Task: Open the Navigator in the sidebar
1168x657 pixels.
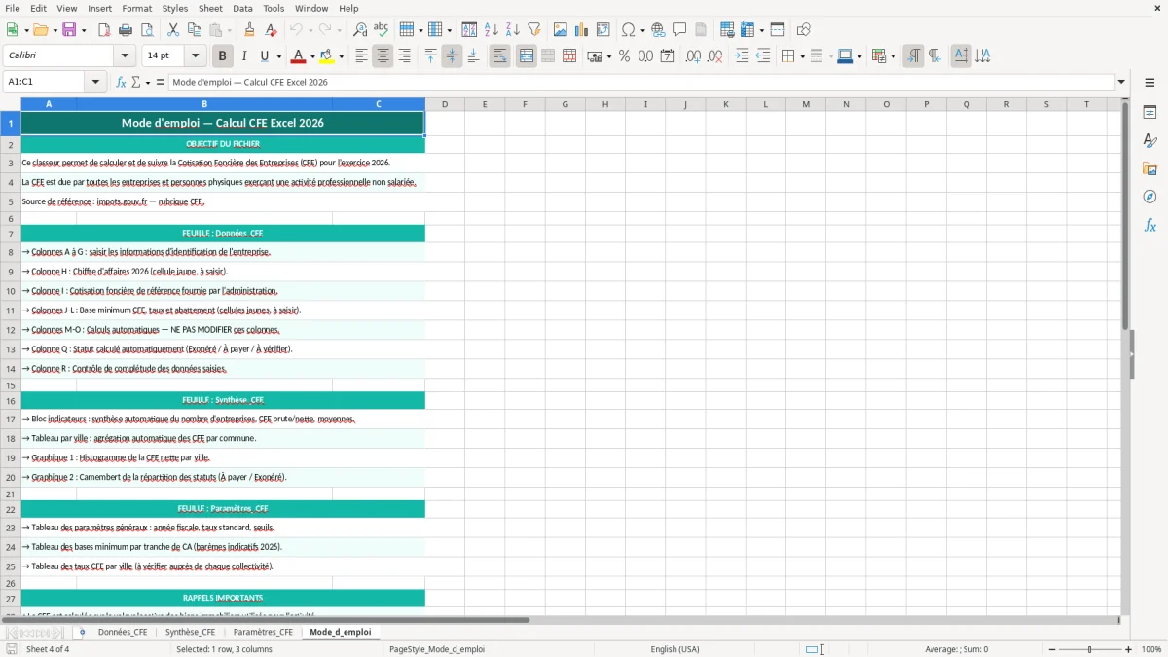Action: (x=1150, y=197)
